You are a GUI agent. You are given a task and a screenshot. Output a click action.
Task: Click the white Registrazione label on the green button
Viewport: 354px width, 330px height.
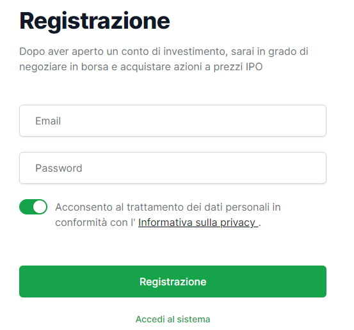173,282
